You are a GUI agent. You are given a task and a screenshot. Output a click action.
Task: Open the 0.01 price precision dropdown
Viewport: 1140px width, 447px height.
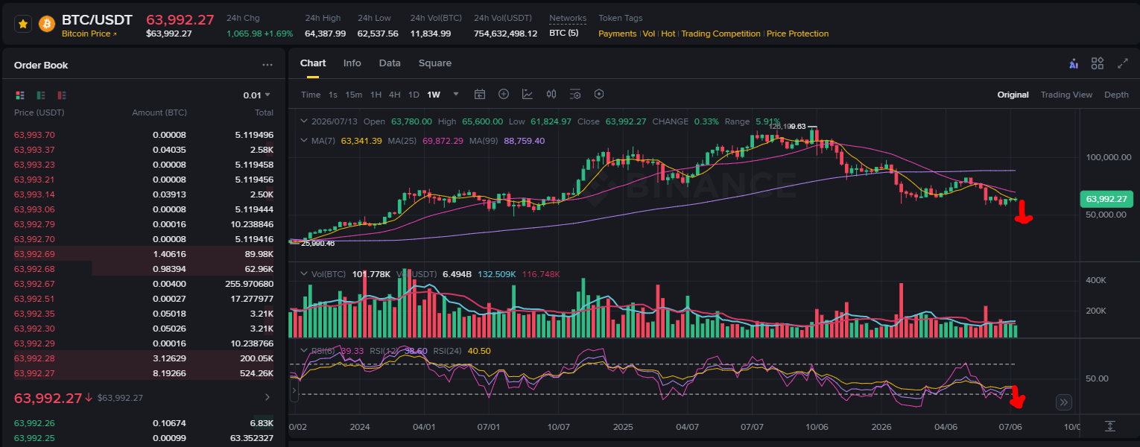pyautogui.click(x=256, y=95)
